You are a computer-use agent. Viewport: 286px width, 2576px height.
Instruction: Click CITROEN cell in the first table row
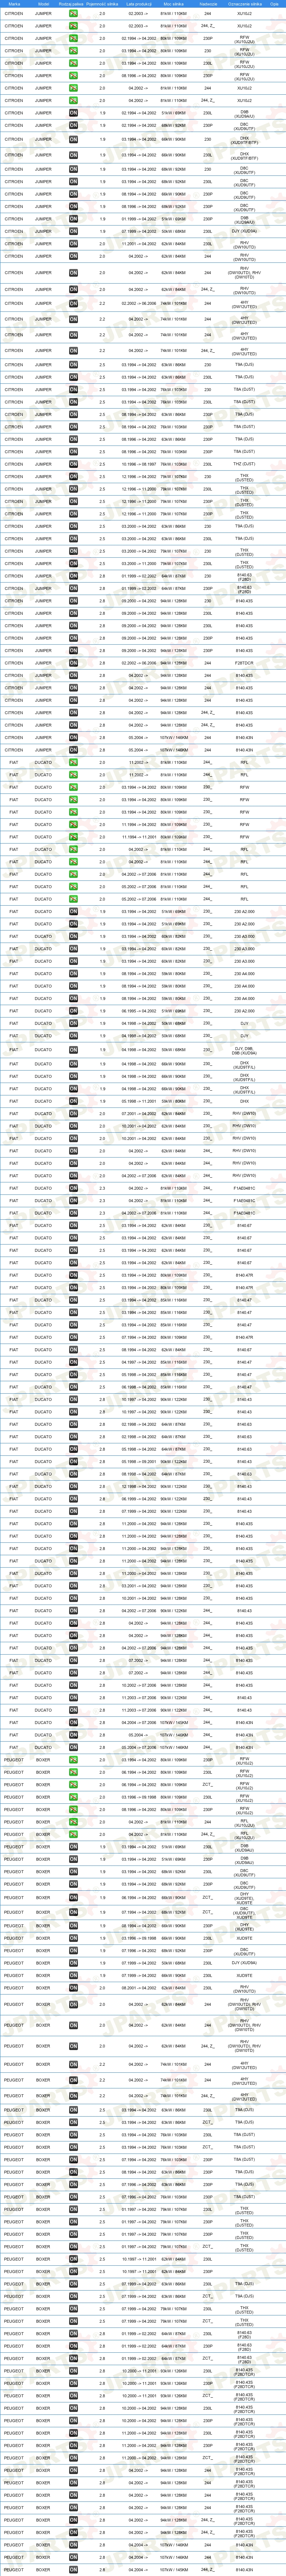pos(14,14)
